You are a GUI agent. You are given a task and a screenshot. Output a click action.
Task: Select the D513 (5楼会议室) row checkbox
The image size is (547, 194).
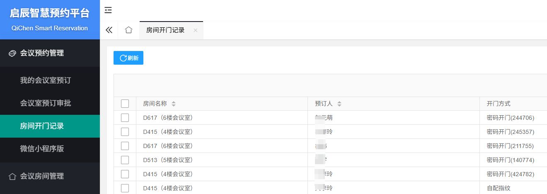(125, 160)
